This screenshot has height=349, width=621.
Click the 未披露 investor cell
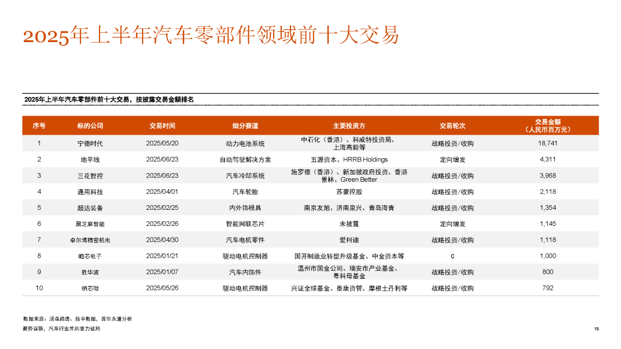pyautogui.click(x=349, y=224)
